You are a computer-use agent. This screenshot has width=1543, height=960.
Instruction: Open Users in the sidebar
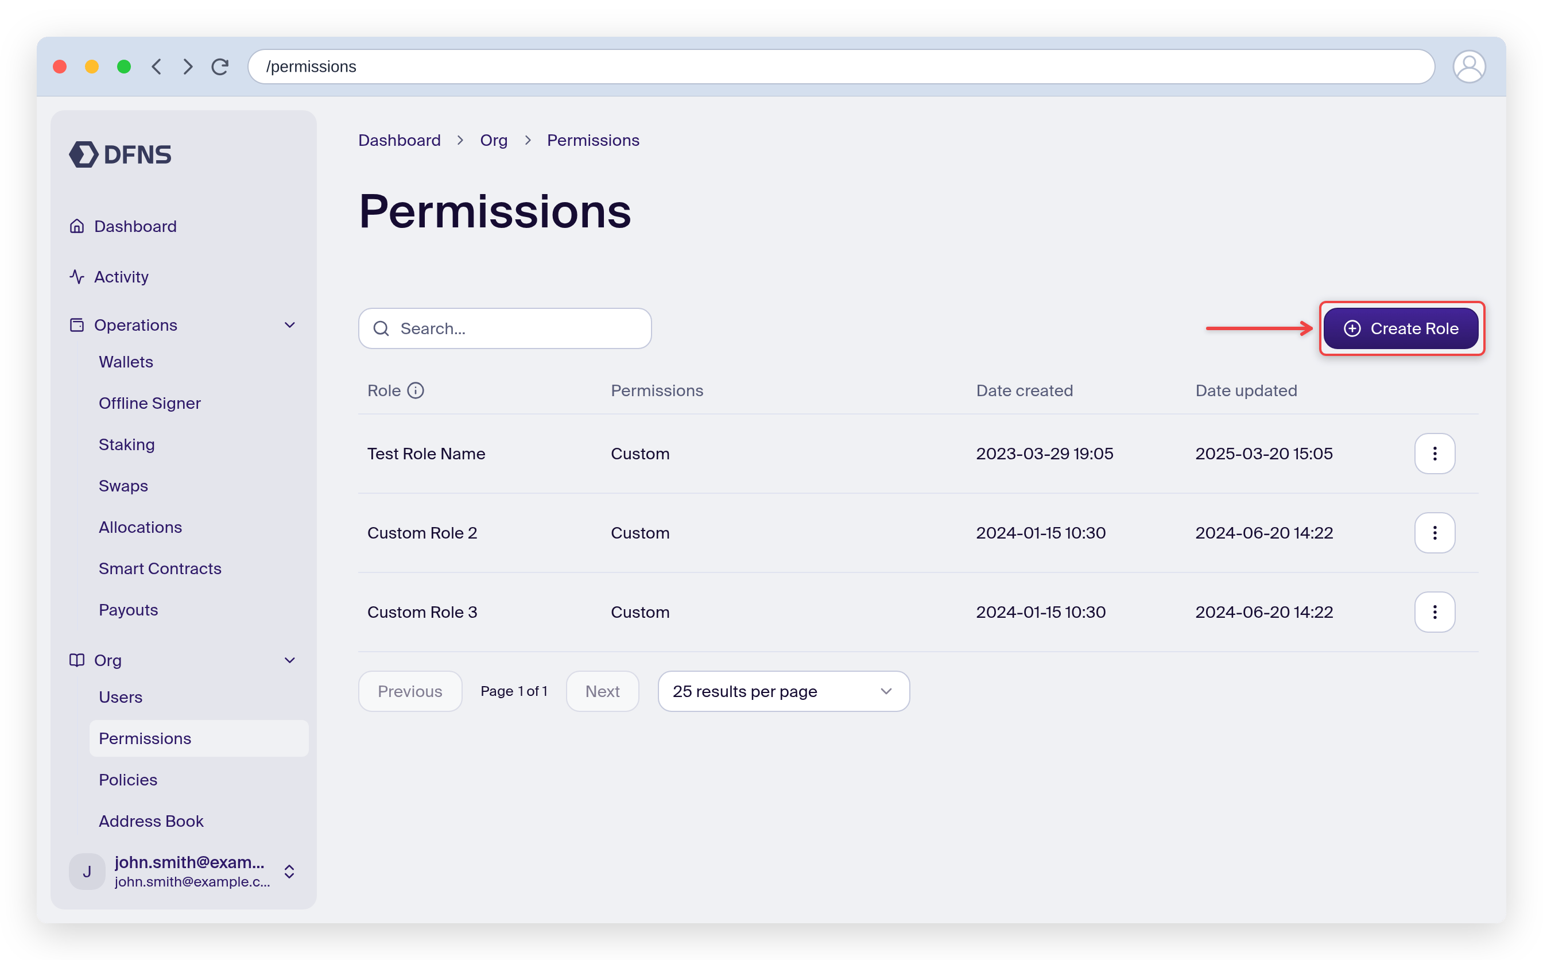click(121, 697)
